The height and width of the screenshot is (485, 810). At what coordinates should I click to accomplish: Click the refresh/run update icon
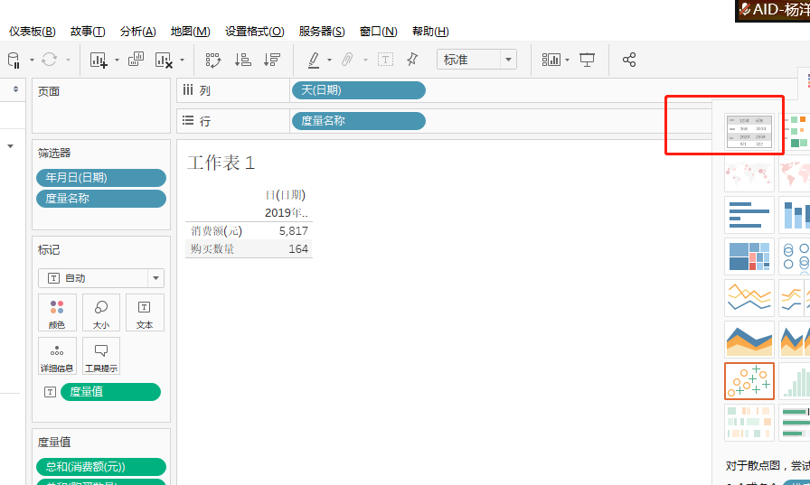49,60
